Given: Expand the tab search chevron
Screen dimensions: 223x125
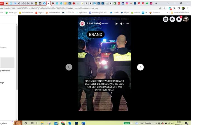Looking at the screenshot, I should point(168,3).
